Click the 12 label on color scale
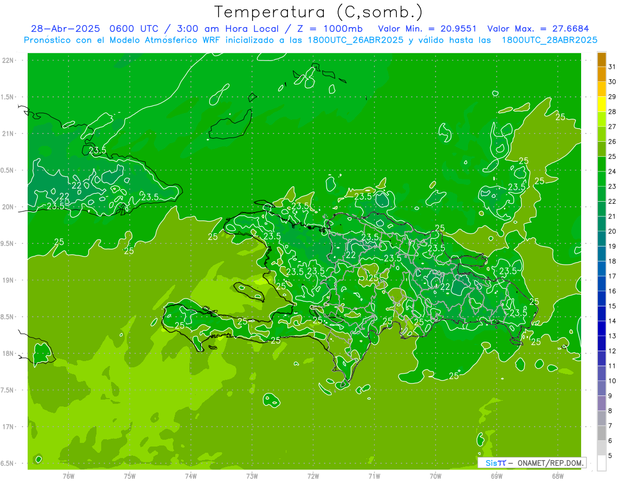 tap(612, 351)
